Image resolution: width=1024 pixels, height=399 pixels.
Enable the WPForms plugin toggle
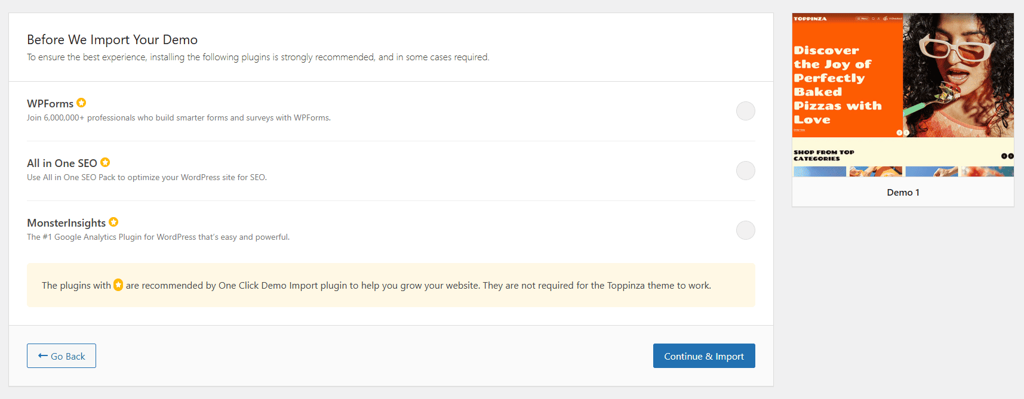(745, 111)
